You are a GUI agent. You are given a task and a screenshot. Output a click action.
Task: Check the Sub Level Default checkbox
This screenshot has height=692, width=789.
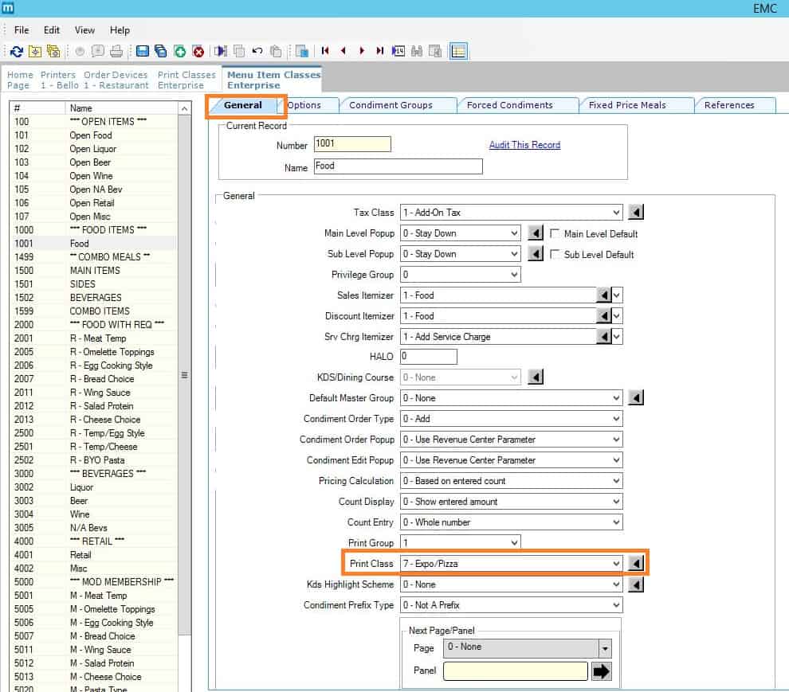pos(556,255)
